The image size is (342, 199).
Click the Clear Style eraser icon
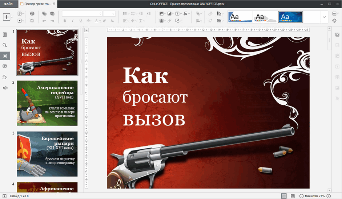click(210, 14)
